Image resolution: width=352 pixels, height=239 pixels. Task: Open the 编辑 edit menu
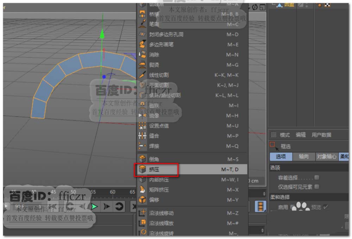[301, 135]
